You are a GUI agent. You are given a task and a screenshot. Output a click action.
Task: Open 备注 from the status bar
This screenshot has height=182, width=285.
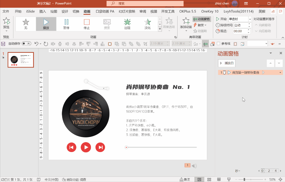pos(185,179)
